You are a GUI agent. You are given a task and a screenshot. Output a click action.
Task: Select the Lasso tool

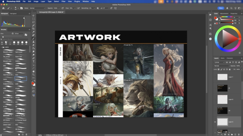[x=33, y=22]
